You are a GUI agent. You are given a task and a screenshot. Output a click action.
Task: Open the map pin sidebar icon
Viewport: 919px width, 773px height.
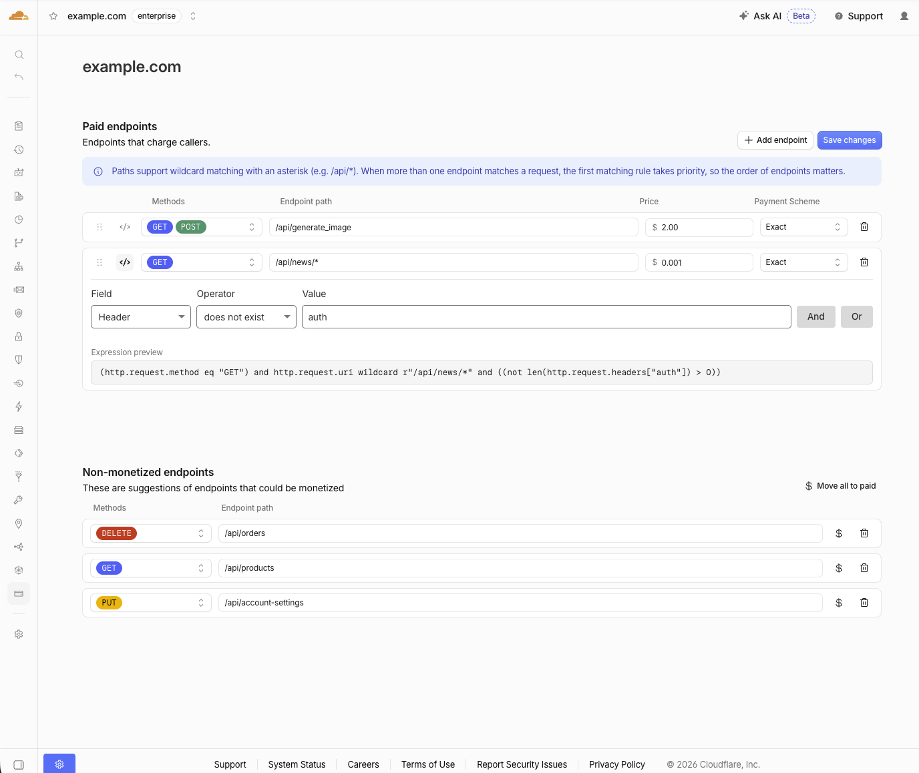point(19,523)
